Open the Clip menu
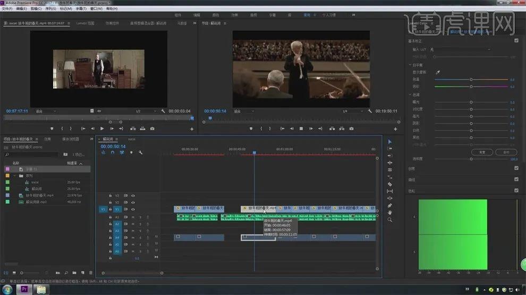526x295 pixels. coord(36,8)
